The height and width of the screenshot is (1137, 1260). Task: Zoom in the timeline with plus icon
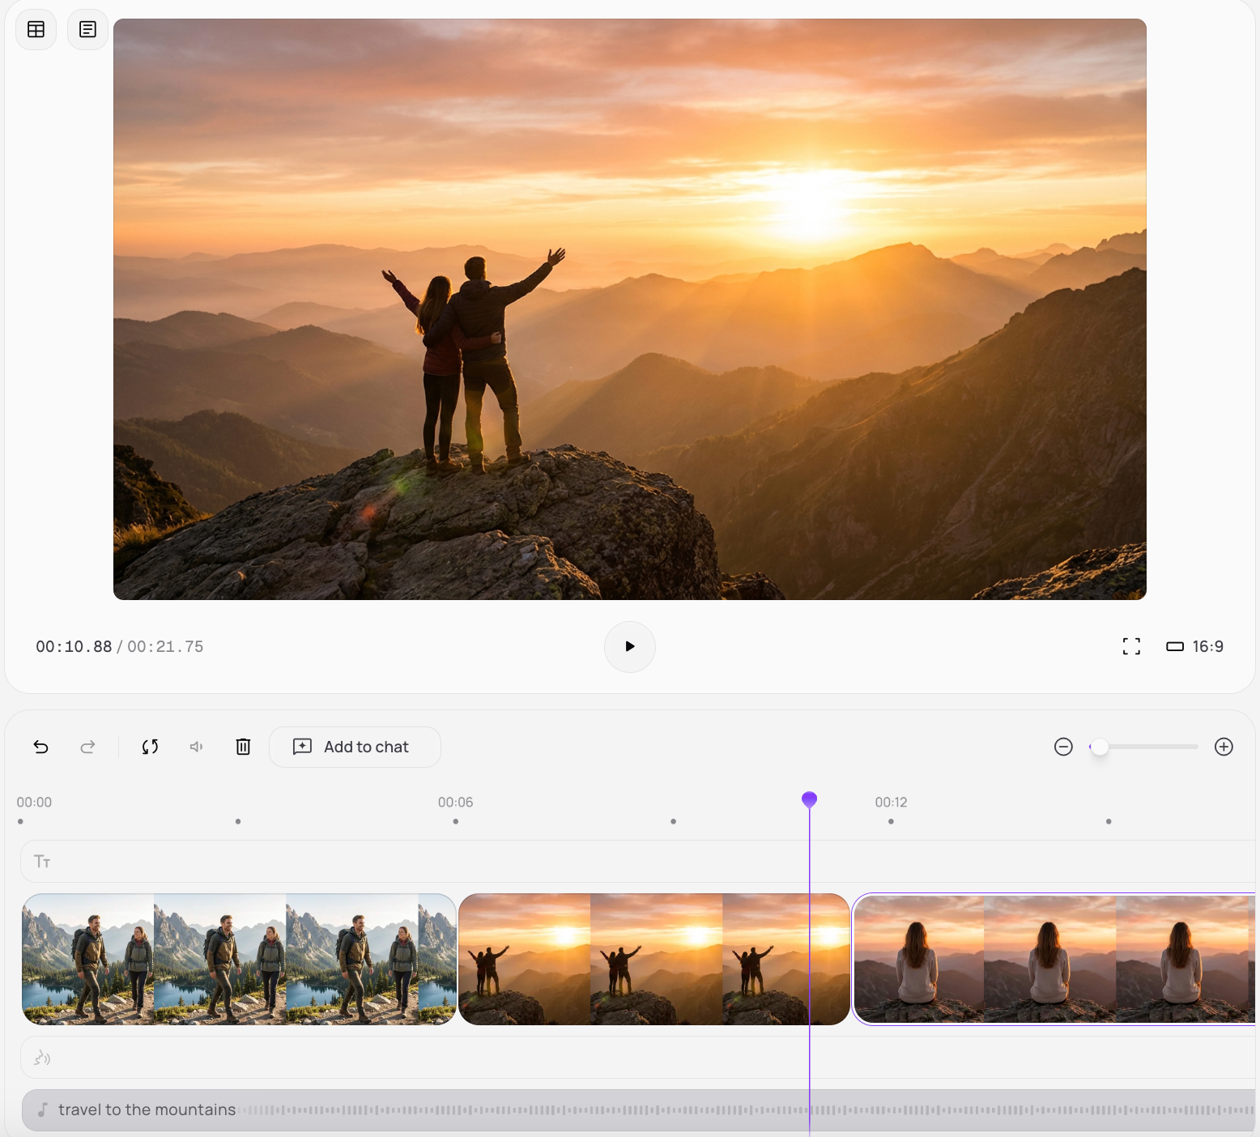(x=1224, y=747)
